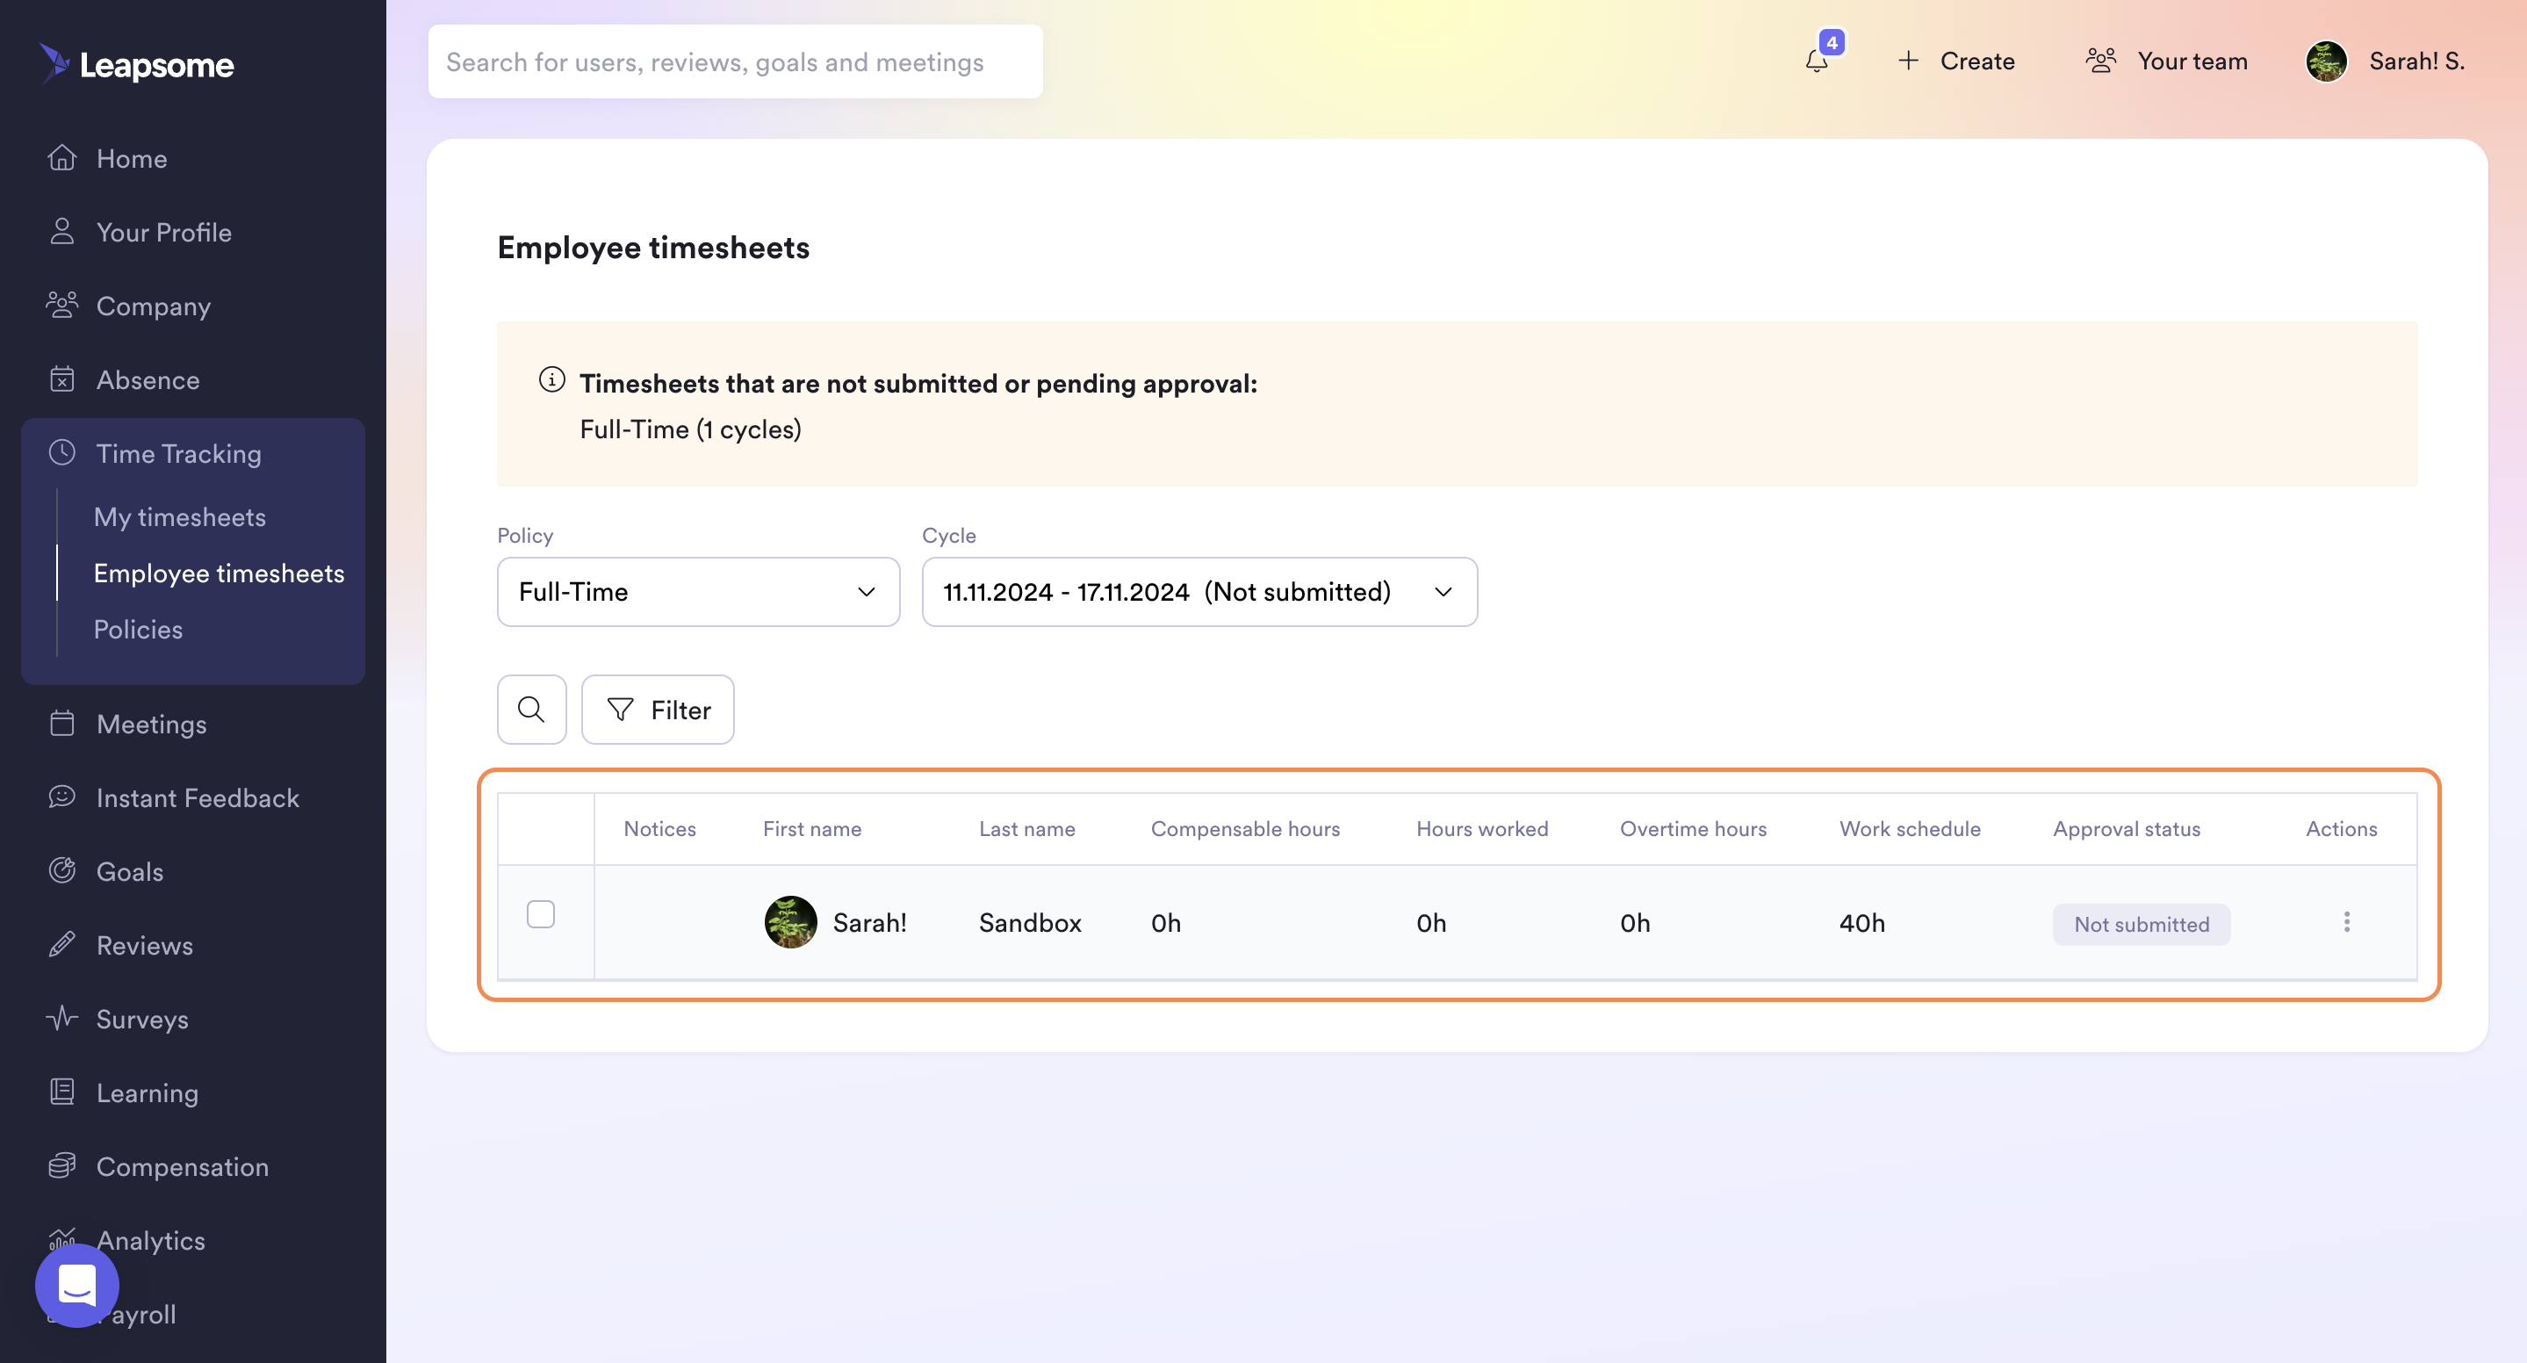Screen dimensions: 2527x1363
Task: Open My timesheets submenu item
Action: click(179, 517)
